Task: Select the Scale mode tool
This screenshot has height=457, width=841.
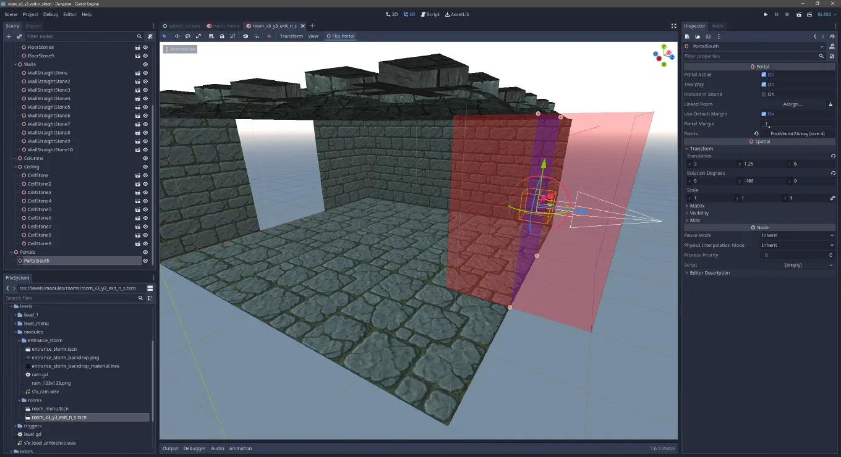Action: coord(199,36)
